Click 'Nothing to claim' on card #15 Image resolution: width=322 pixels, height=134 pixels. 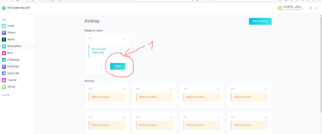click(202, 97)
